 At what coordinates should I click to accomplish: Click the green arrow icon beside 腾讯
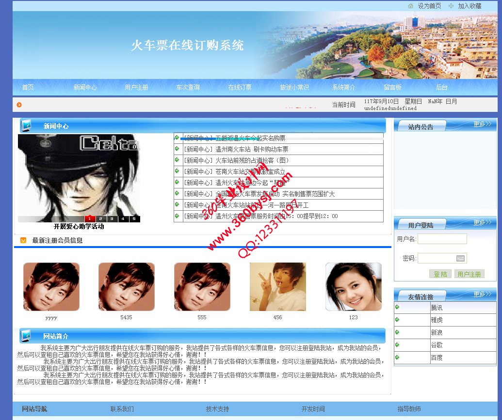tap(397, 307)
